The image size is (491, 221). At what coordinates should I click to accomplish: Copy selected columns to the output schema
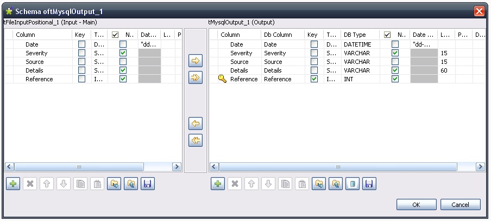coord(196,62)
